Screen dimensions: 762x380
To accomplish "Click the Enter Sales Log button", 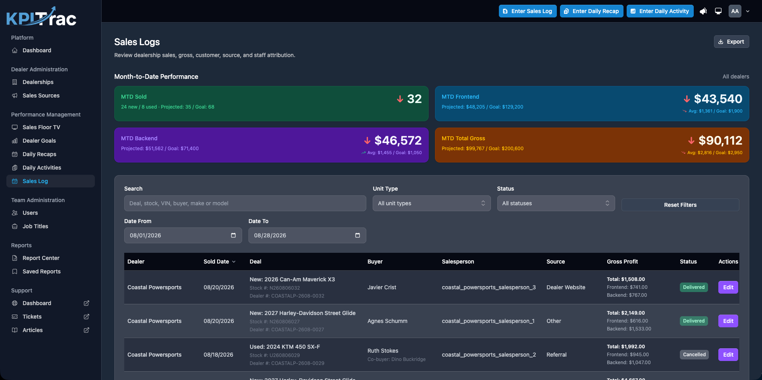I will (x=528, y=11).
